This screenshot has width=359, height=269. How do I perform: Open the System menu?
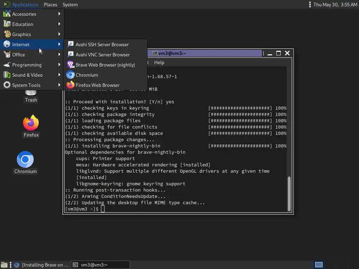pos(70,5)
